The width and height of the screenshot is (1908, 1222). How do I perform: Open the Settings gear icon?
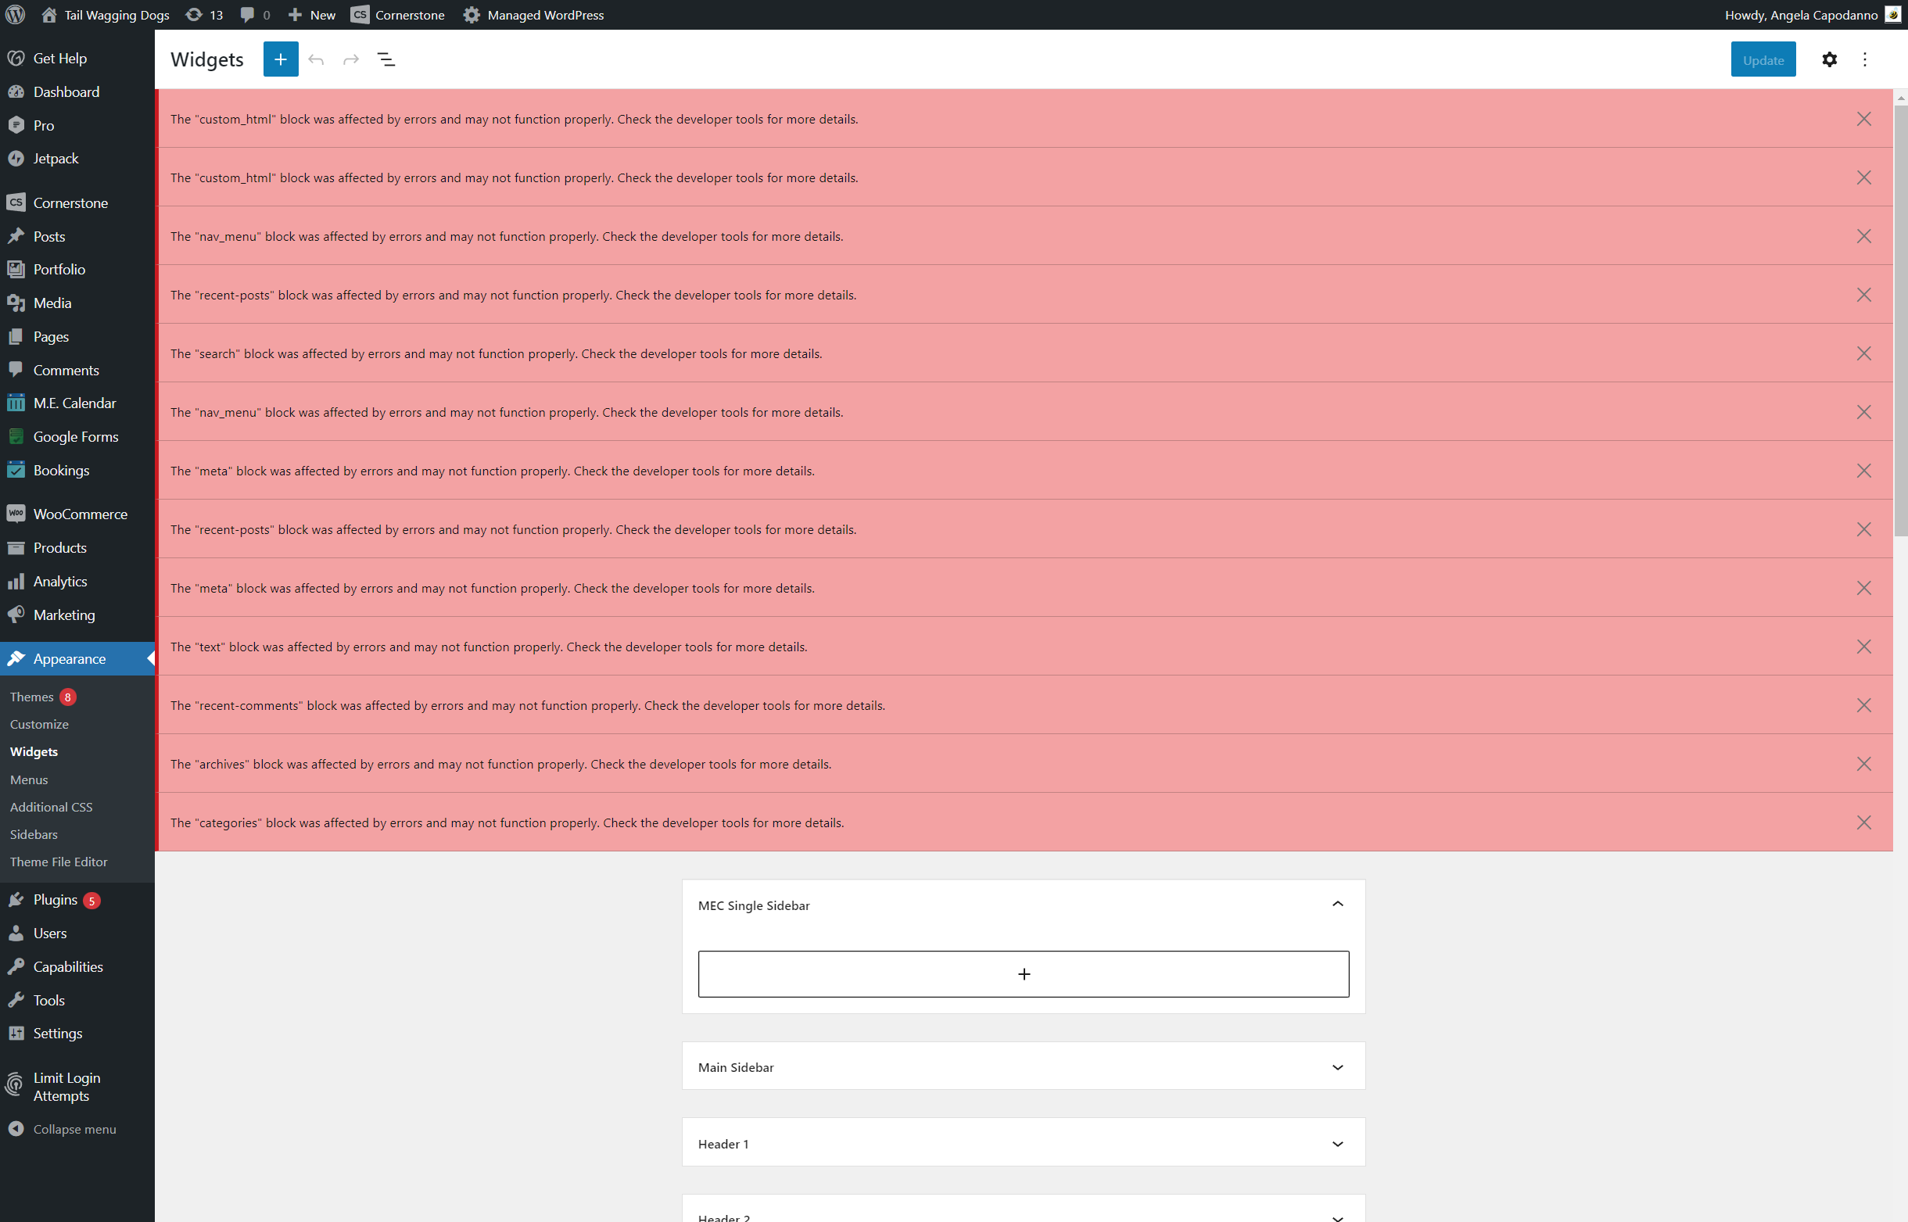1829,59
